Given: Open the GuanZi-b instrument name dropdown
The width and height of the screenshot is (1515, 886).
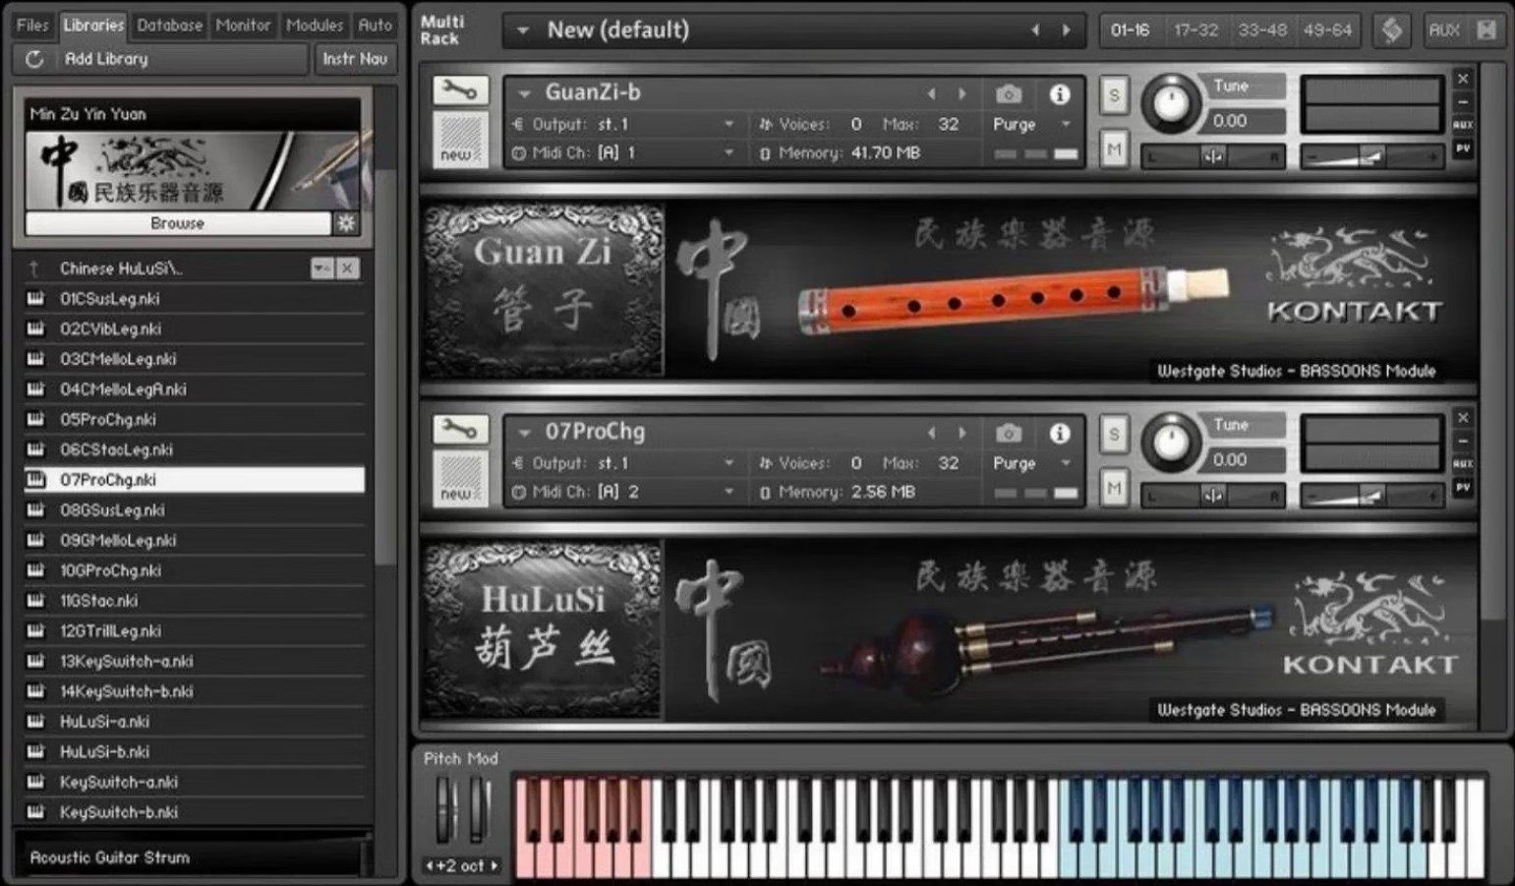Looking at the screenshot, I should pyautogui.click(x=525, y=93).
